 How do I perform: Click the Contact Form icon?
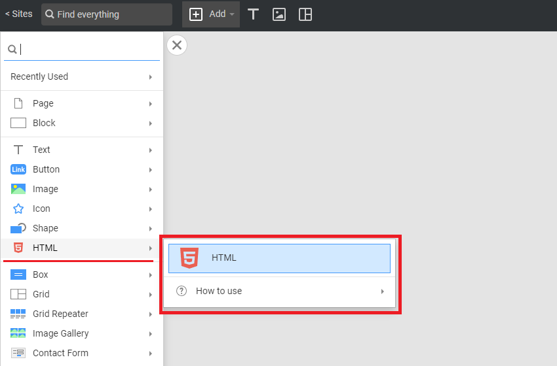(x=18, y=353)
